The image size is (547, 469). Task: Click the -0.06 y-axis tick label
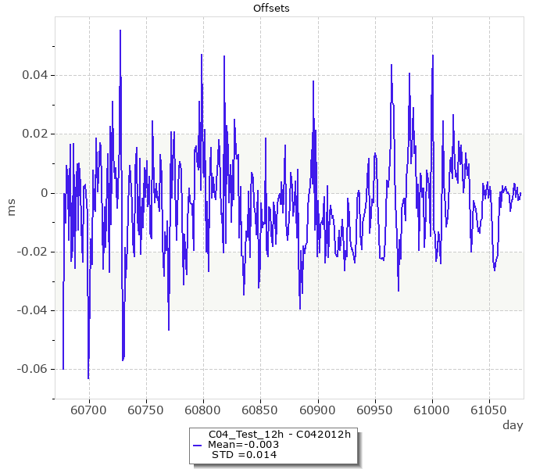[30, 369]
